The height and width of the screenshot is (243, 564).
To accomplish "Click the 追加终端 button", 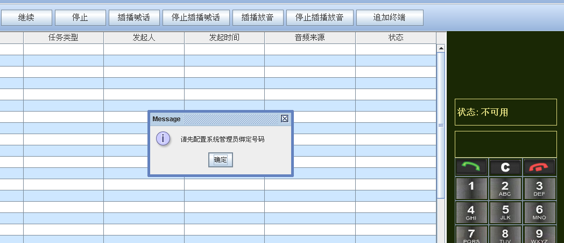I will (390, 18).
